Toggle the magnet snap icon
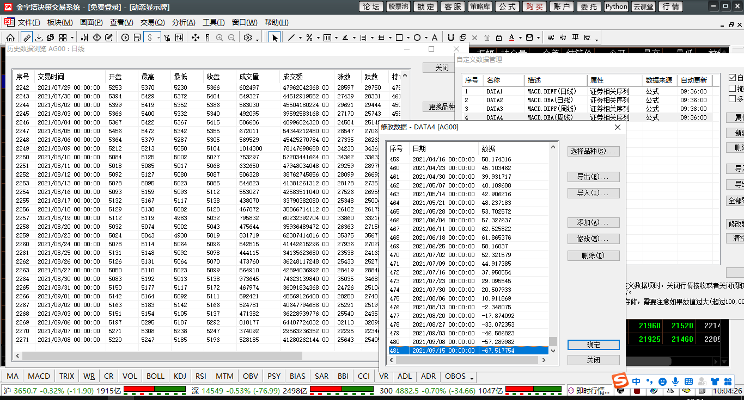This screenshot has height=400, width=744. point(451,37)
